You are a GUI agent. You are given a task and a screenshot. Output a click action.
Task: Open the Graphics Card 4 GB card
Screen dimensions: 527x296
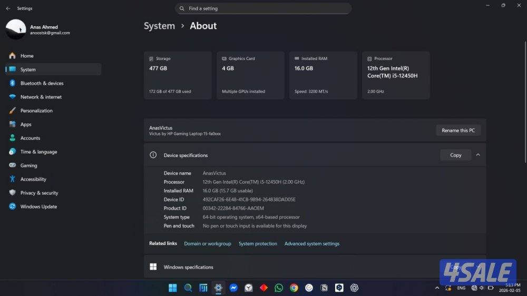pos(250,75)
